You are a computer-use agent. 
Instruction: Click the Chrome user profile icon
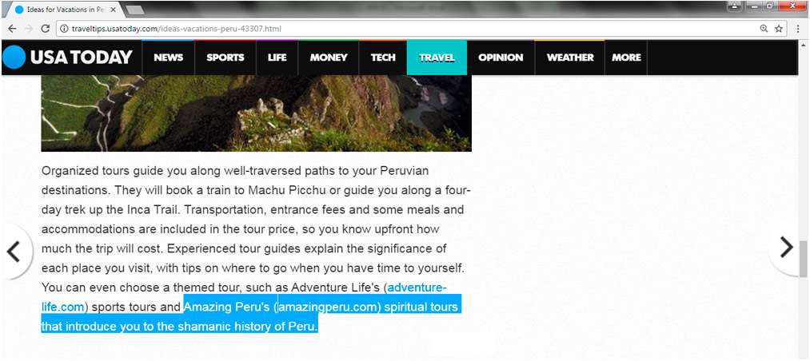coord(735,6)
